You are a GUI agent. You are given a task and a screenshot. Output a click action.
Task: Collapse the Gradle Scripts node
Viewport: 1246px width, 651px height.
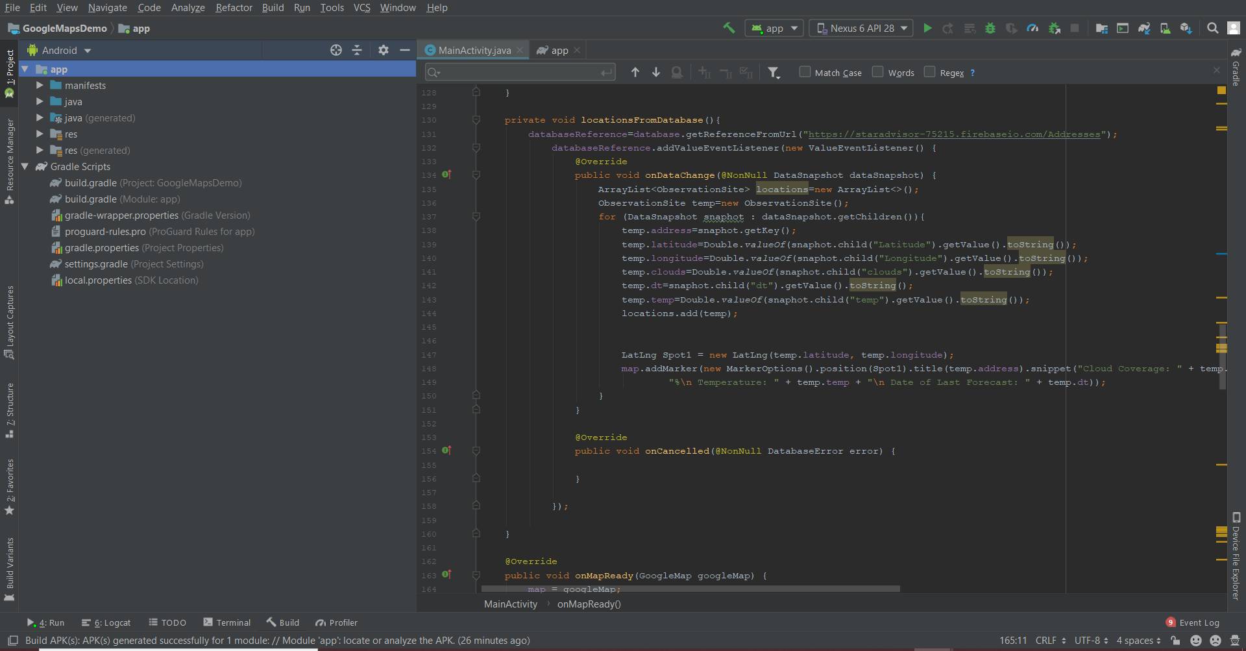click(25, 167)
